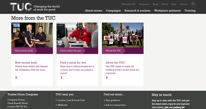Click 'London WC1B 3LS' address line
The image size is (206, 109).
[17, 106]
